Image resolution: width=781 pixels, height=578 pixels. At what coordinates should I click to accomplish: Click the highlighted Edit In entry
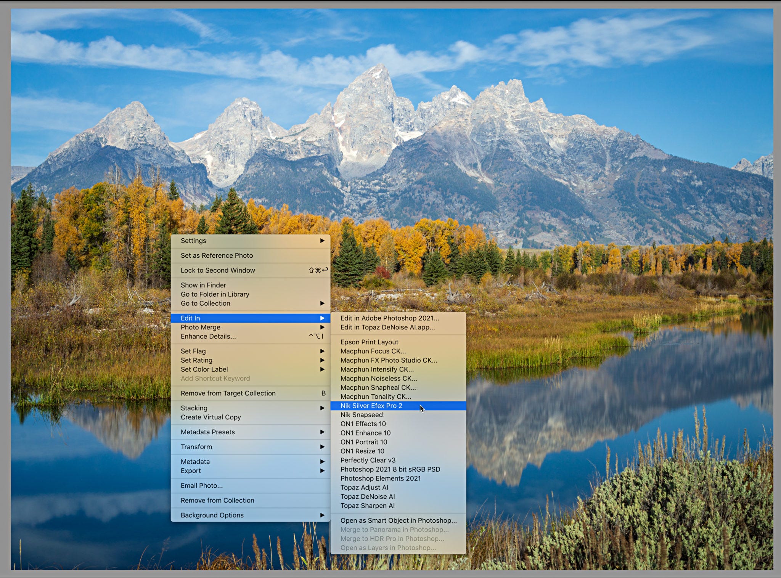click(251, 318)
